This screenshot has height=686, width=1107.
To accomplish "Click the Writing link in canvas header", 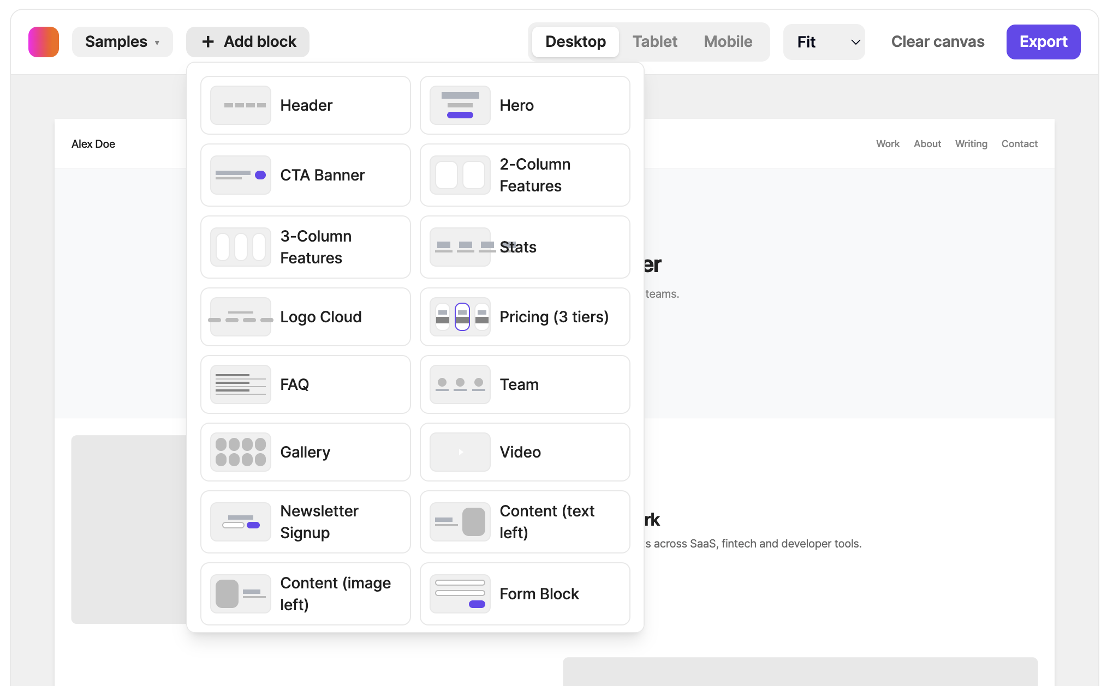I will 971,144.
